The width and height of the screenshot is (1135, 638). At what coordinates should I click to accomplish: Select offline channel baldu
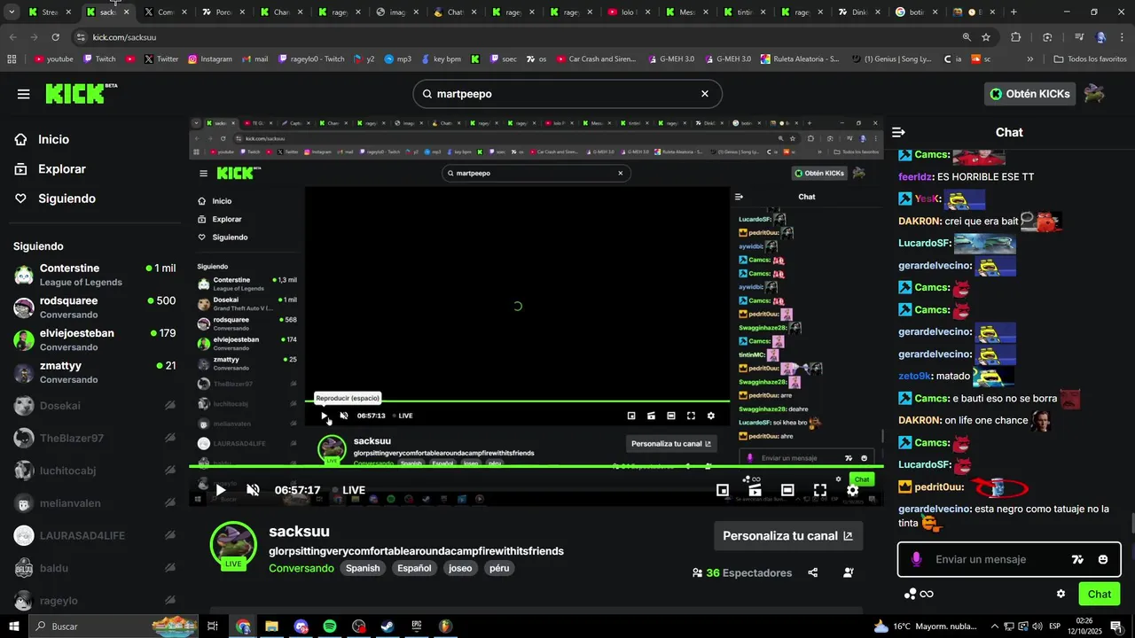94,568
